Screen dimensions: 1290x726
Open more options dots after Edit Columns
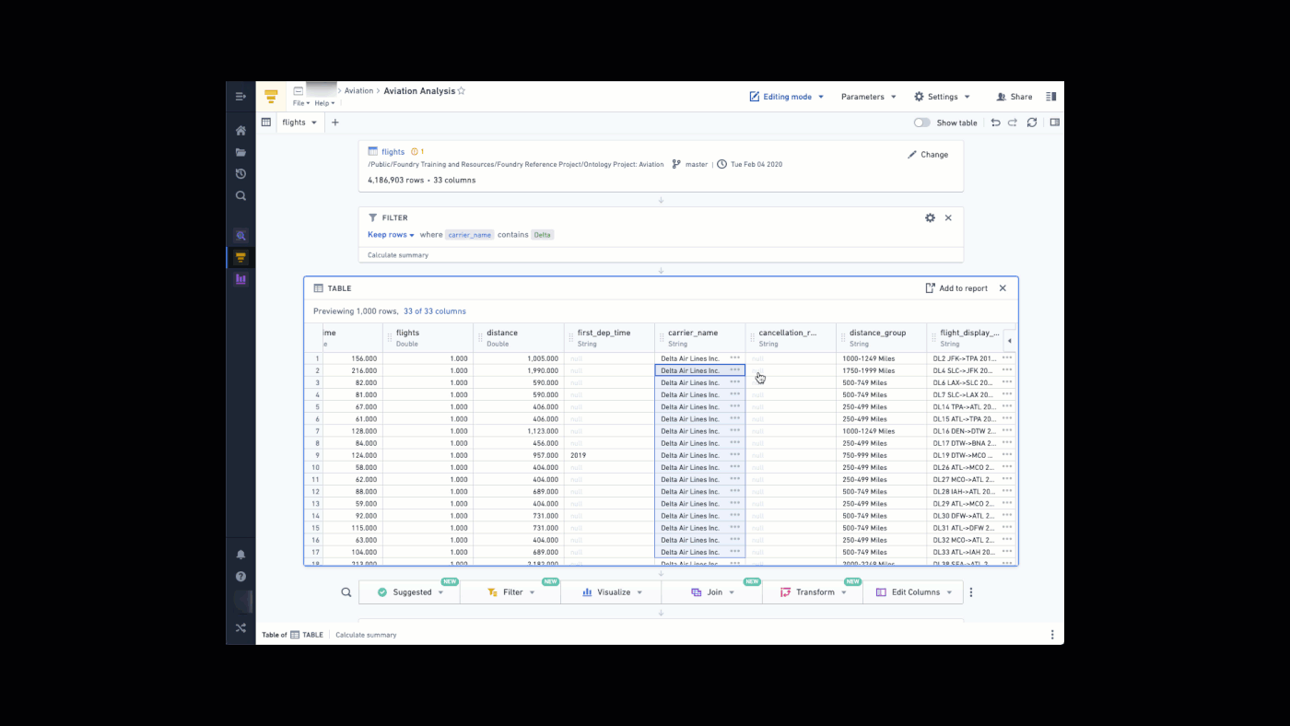click(x=970, y=592)
